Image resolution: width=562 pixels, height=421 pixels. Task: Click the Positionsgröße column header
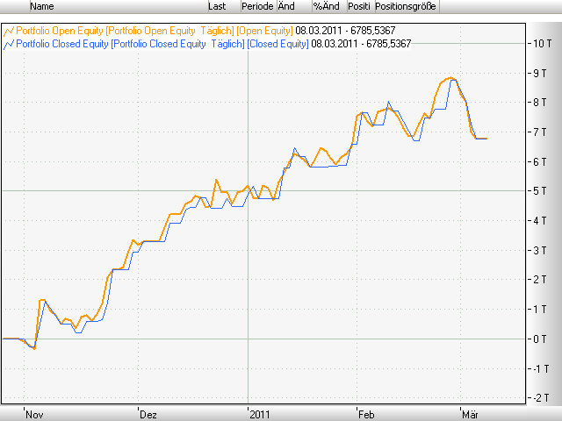tap(407, 6)
